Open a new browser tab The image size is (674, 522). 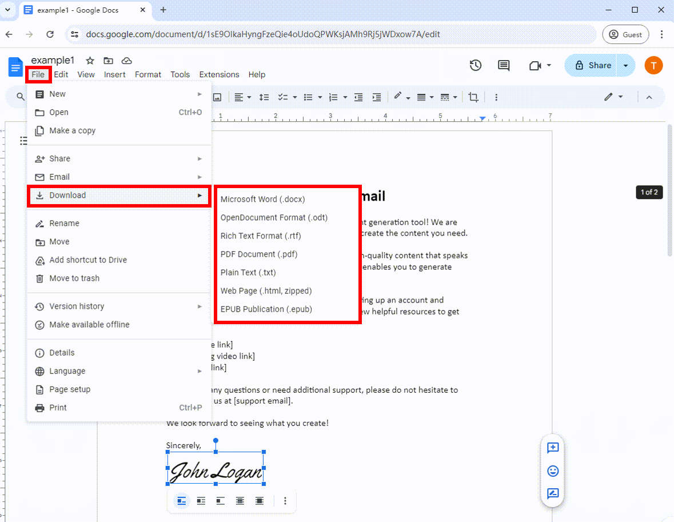(163, 10)
